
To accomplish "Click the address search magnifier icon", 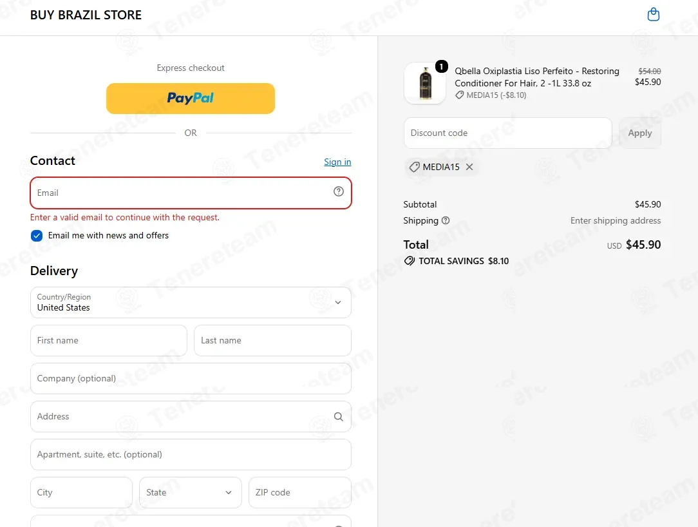I will click(338, 417).
